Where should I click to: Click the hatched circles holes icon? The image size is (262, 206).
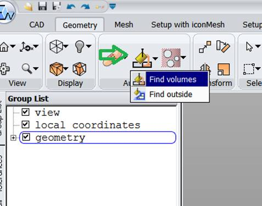[x=171, y=58]
